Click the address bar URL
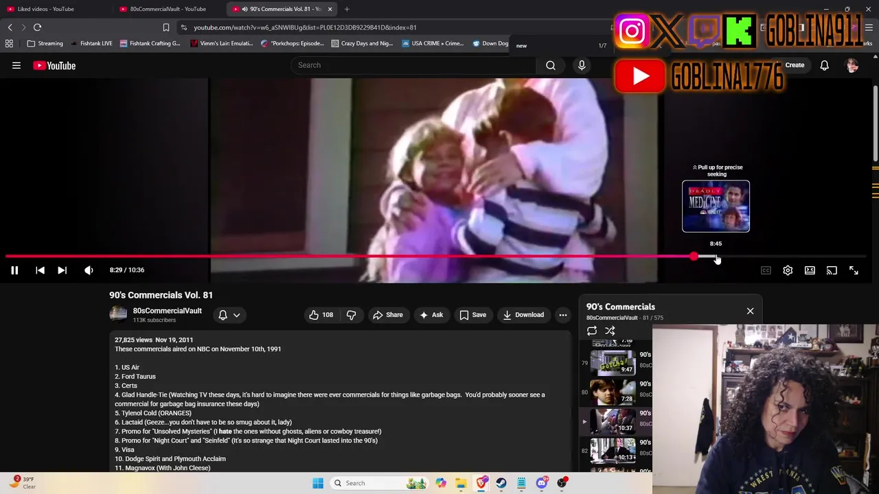 pyautogui.click(x=305, y=27)
